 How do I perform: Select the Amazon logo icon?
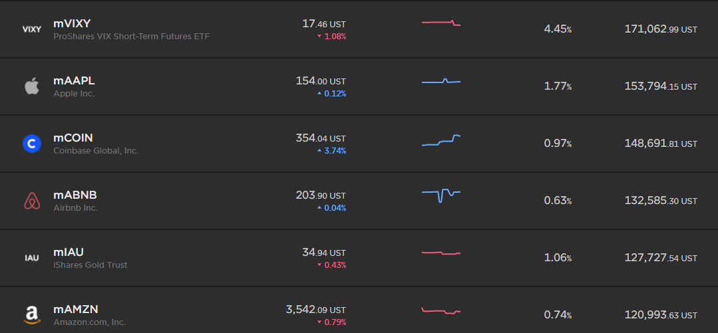coord(31,314)
